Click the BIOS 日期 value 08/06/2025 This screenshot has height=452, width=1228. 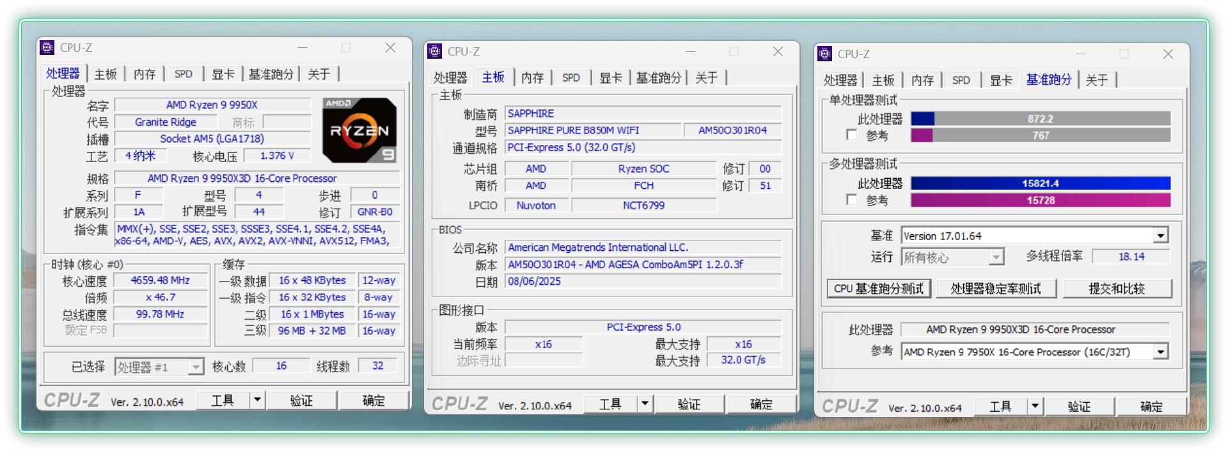click(x=643, y=282)
